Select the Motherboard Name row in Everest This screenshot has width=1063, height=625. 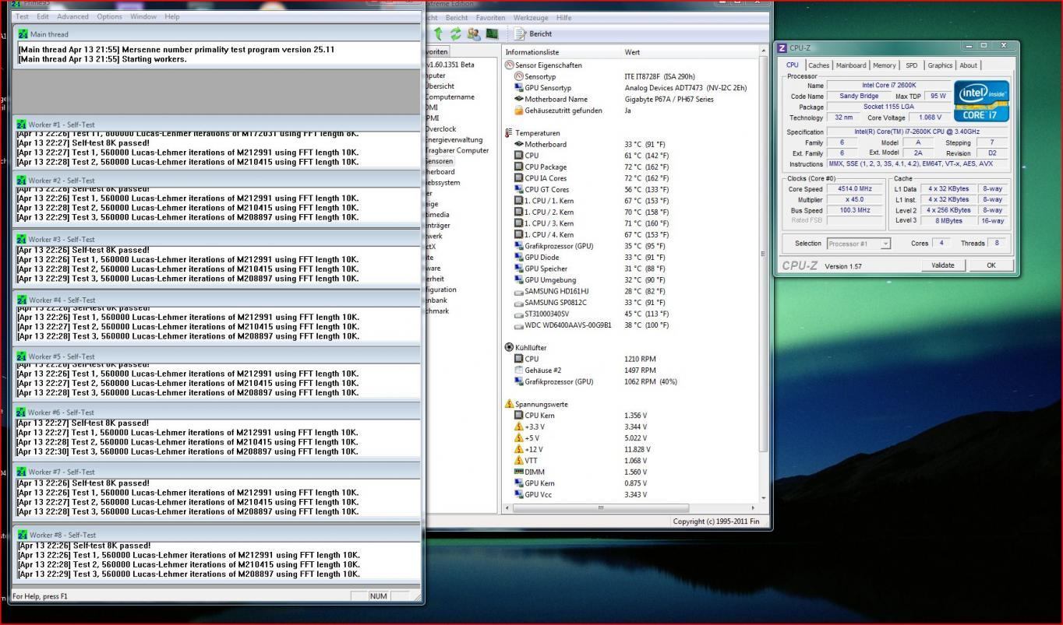point(631,100)
